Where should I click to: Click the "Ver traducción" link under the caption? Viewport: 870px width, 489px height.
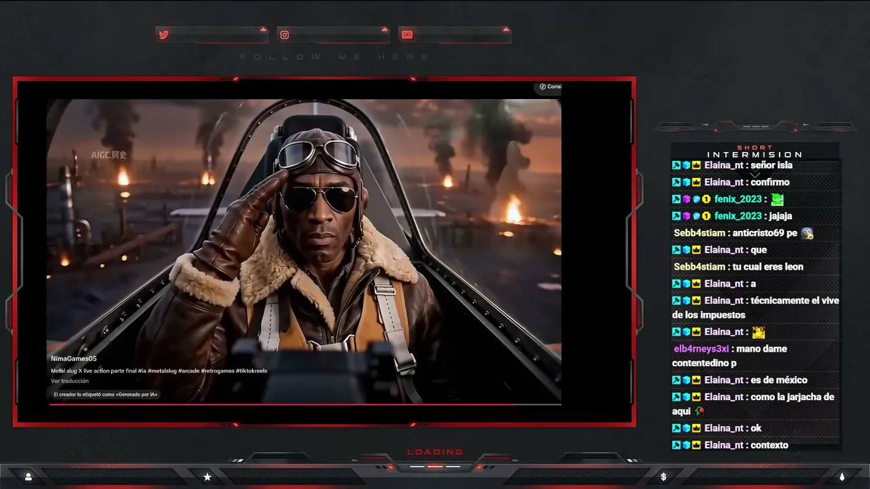(x=70, y=381)
